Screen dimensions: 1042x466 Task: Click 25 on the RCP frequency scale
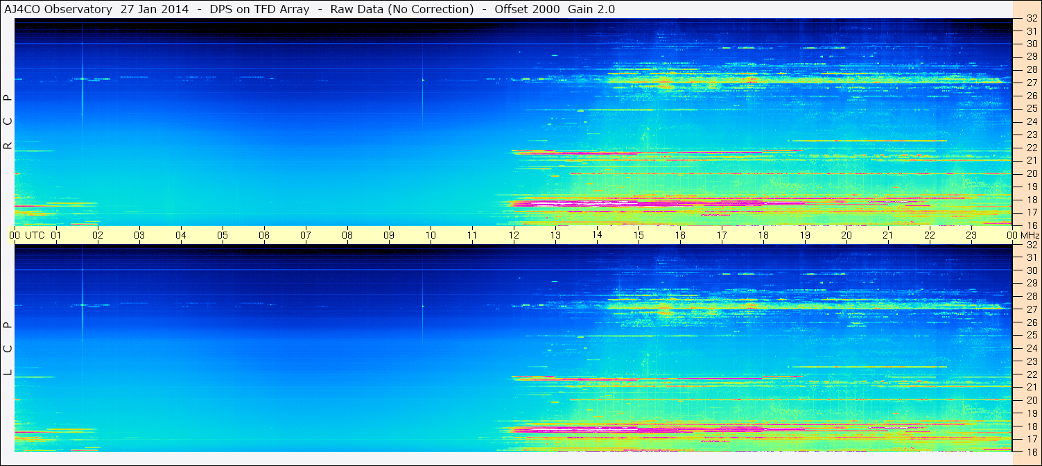[1032, 109]
